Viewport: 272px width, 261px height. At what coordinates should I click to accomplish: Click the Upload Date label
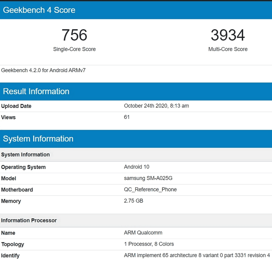tap(16, 106)
